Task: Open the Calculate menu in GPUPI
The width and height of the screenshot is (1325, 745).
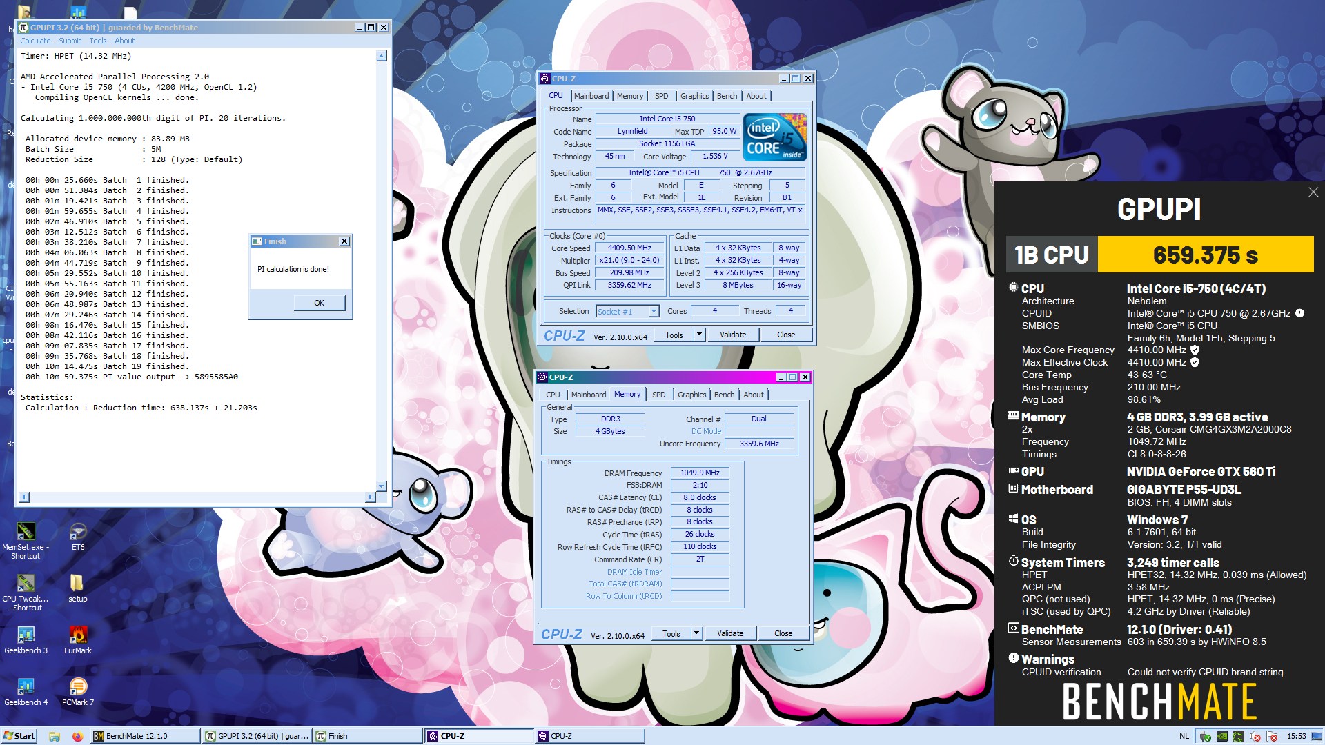Action: 35,41
